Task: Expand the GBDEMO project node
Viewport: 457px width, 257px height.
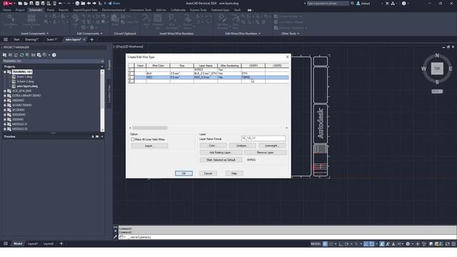Action: point(5,100)
